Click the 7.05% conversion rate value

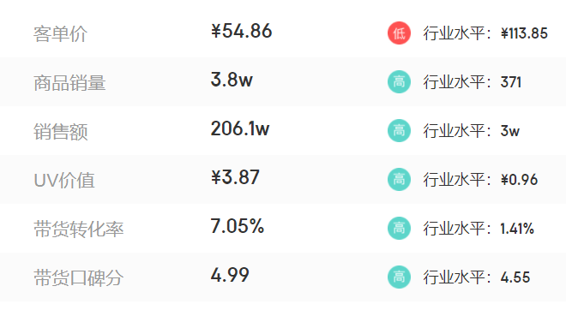[238, 226]
